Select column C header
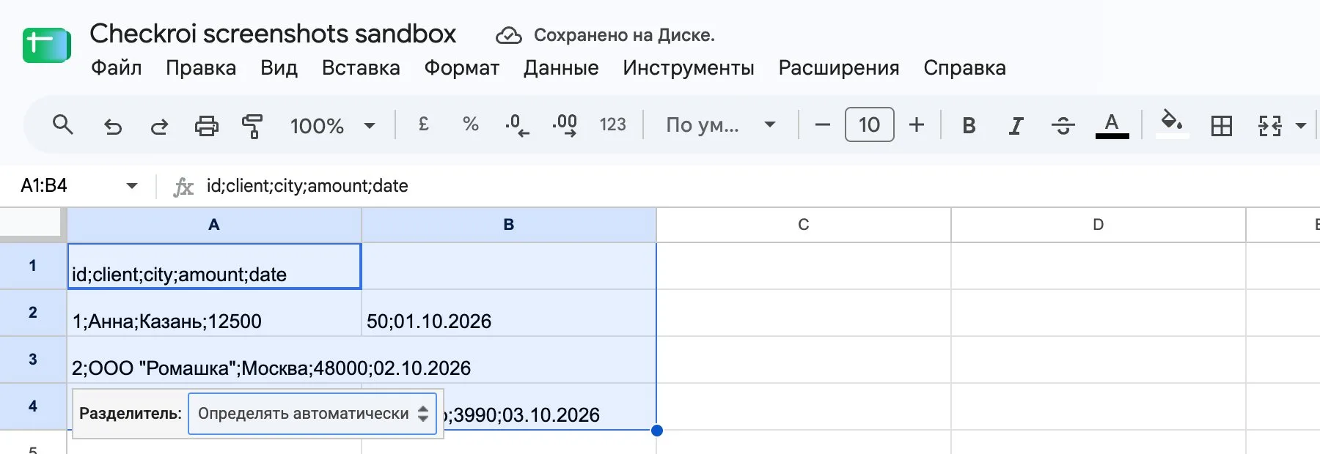 804,225
